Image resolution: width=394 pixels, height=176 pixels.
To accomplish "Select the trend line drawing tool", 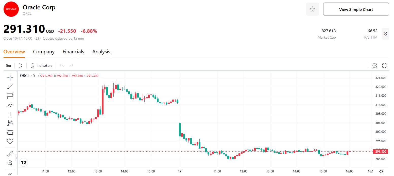I will [x=10, y=86].
